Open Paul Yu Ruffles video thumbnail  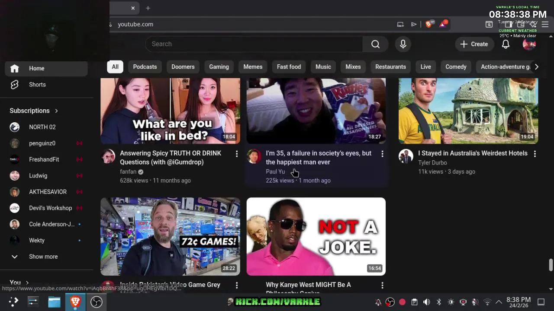coord(316,111)
